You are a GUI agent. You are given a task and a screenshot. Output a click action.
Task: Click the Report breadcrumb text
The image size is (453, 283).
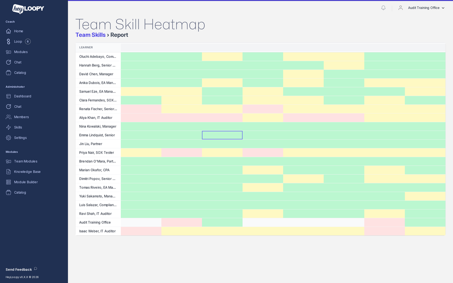119,35
